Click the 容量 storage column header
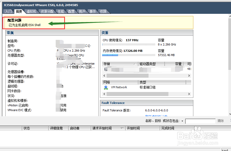This screenshot has width=231, height=151. coord(174,64)
